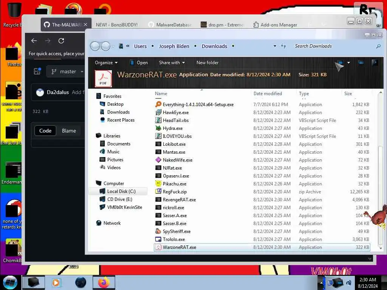Sort by Date modified column header
Viewport: 387px width, 290px height.
click(x=268, y=94)
